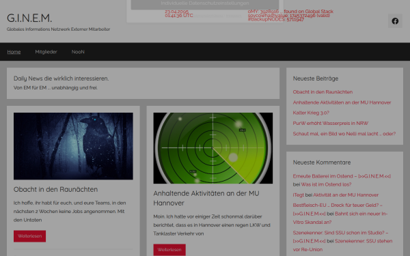This screenshot has width=410, height=256.
Task: Open the Home menu item
Action: coord(14,52)
